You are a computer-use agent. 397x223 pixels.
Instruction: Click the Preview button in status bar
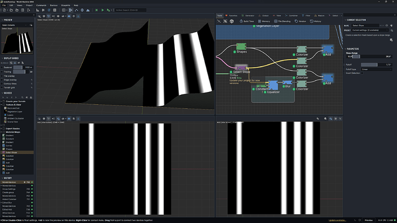(368, 220)
